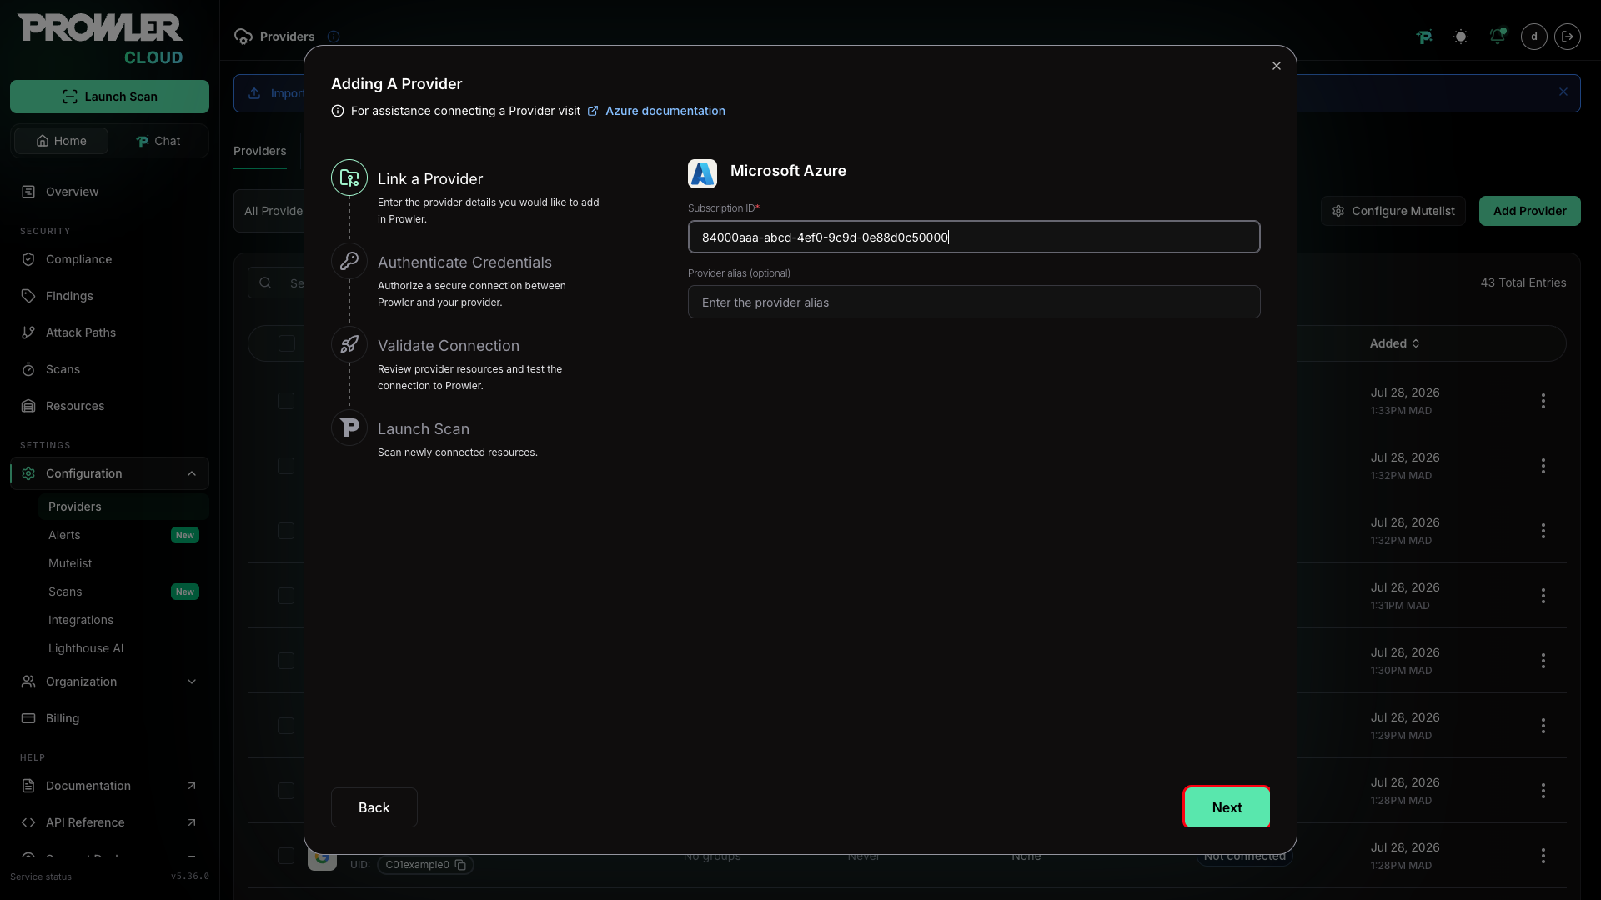Open the row menu for 1:29PM MAD
Image resolution: width=1601 pixels, height=900 pixels.
[1543, 726]
